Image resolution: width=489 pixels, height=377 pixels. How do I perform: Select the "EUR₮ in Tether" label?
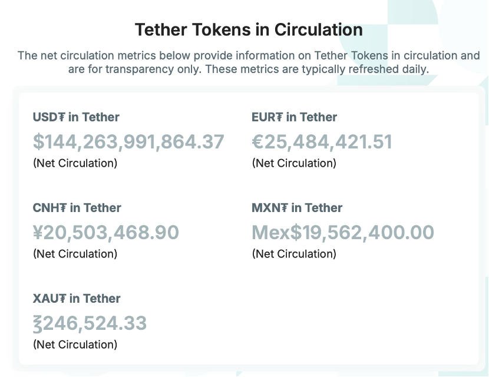(x=294, y=117)
